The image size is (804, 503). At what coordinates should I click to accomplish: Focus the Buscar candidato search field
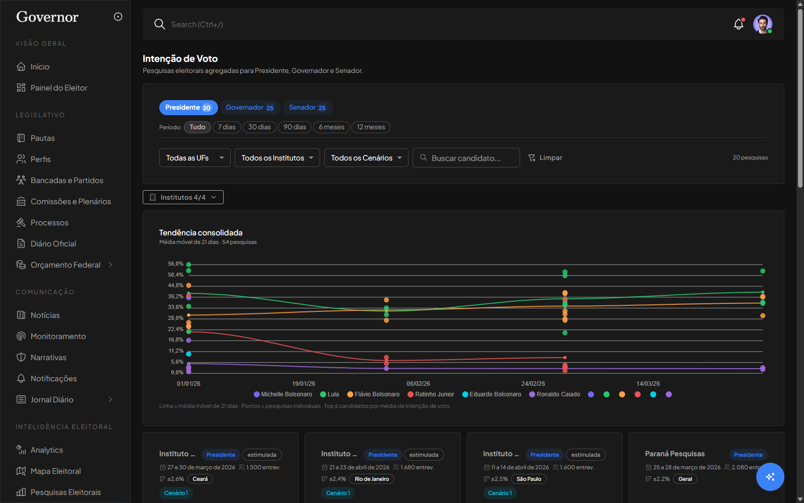[466, 158]
